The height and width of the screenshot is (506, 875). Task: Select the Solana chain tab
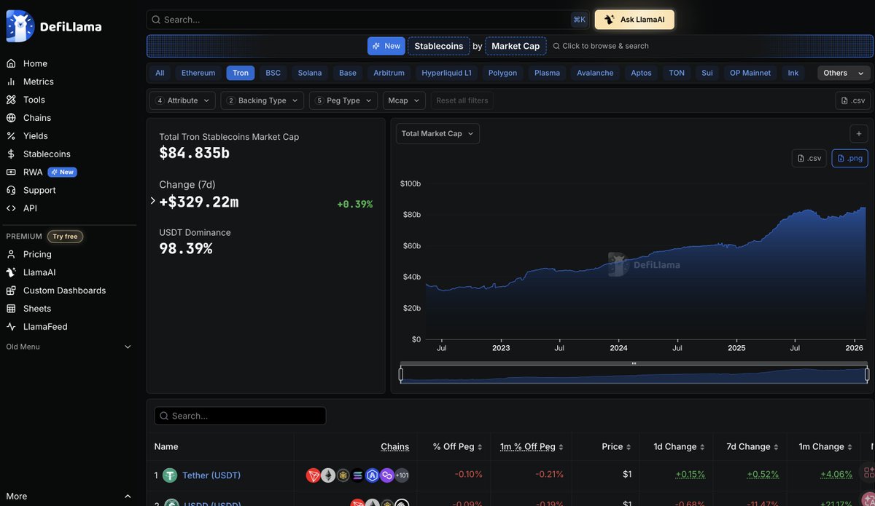coord(310,73)
